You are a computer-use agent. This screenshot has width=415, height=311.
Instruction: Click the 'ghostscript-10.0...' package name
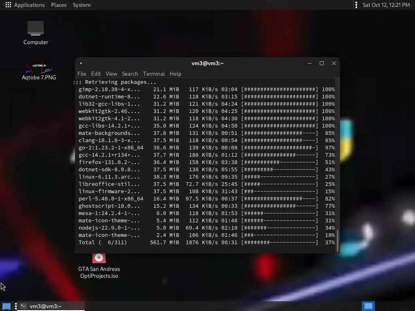coord(109,206)
